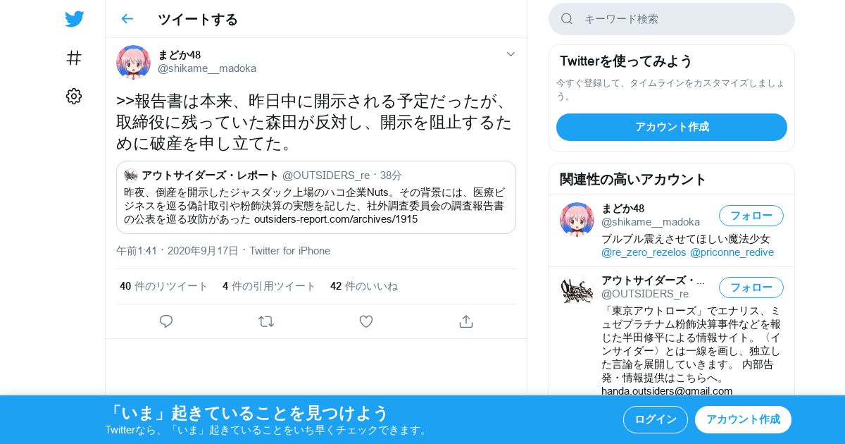The height and width of the screenshot is (444, 845).
Task: Go back with the arrow icon
Action: tap(127, 19)
